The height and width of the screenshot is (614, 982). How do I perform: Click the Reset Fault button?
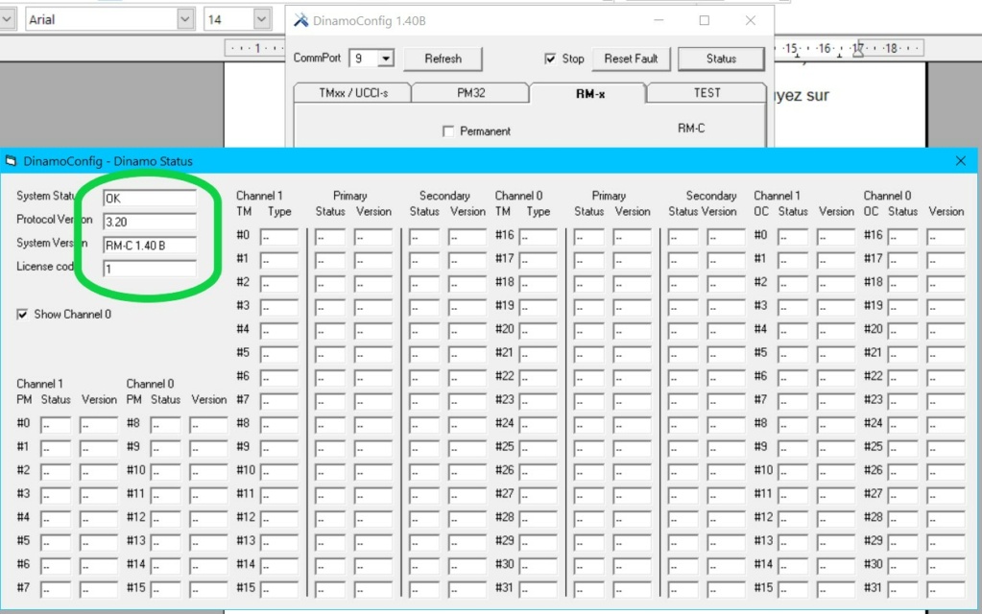coord(631,59)
